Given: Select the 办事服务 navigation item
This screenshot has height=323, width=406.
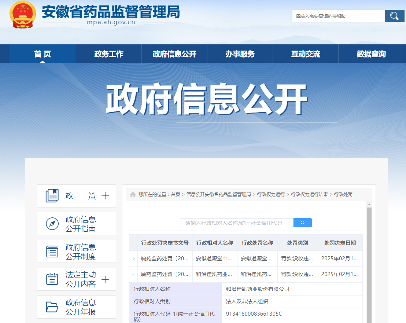Looking at the screenshot, I should point(240,54).
